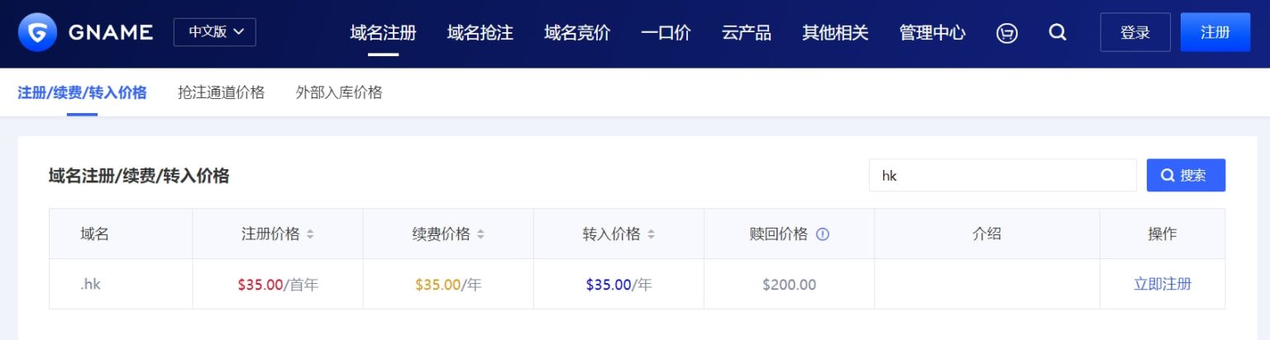1270x340 pixels.
Task: Focus the domain search field containing hk
Action: (1002, 176)
